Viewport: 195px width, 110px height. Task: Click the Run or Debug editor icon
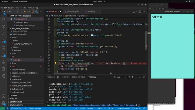pos(134,12)
